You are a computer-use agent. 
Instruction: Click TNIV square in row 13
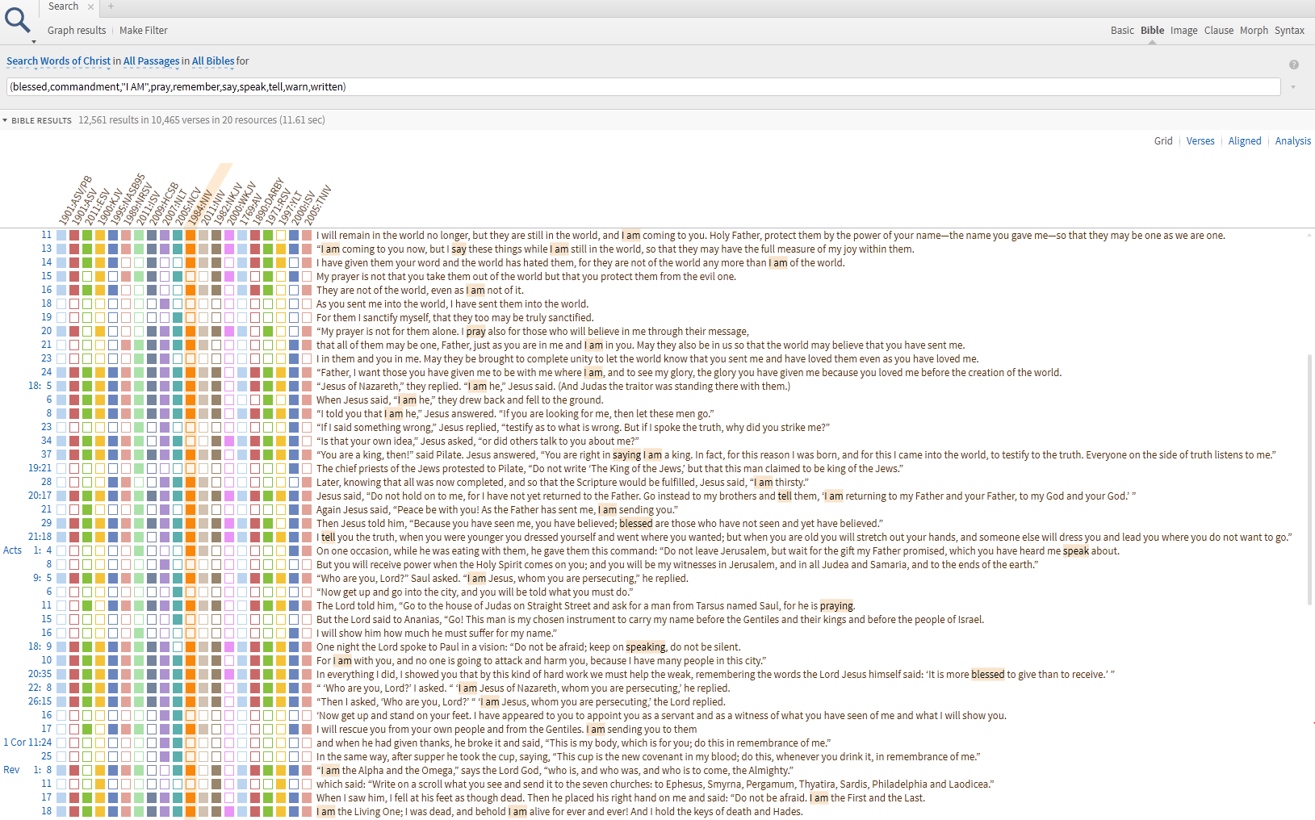click(x=307, y=249)
